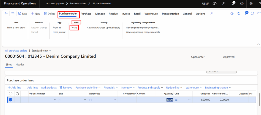Toggle the select-all rows circle

10,94
